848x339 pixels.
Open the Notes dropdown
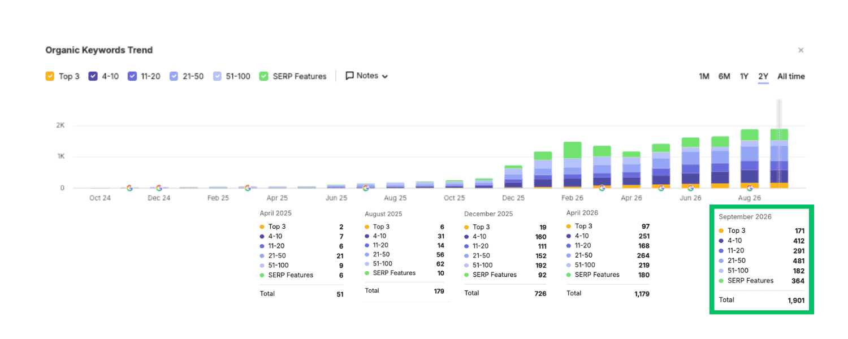(x=367, y=76)
